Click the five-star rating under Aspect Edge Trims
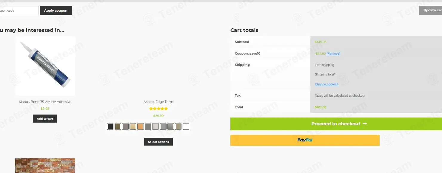This screenshot has height=173, width=442. (158, 109)
